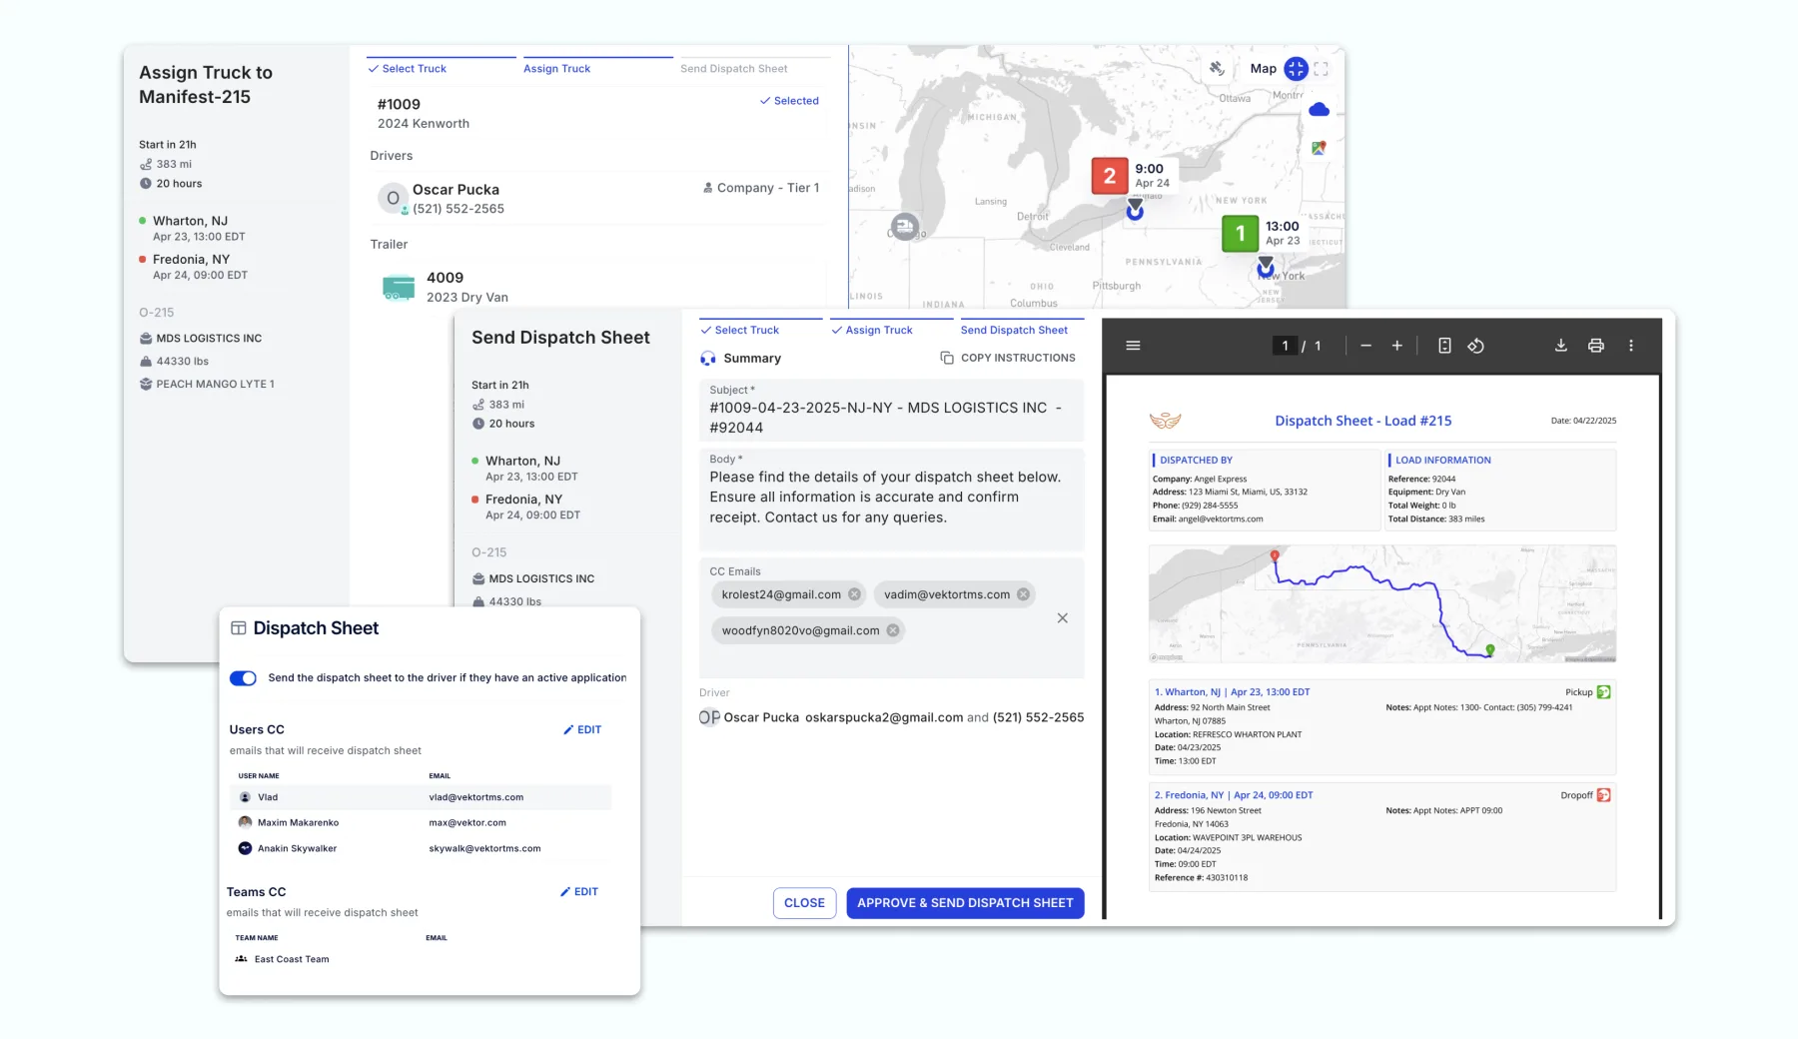
Task: Edit the Teams CC list
Action: (579, 892)
